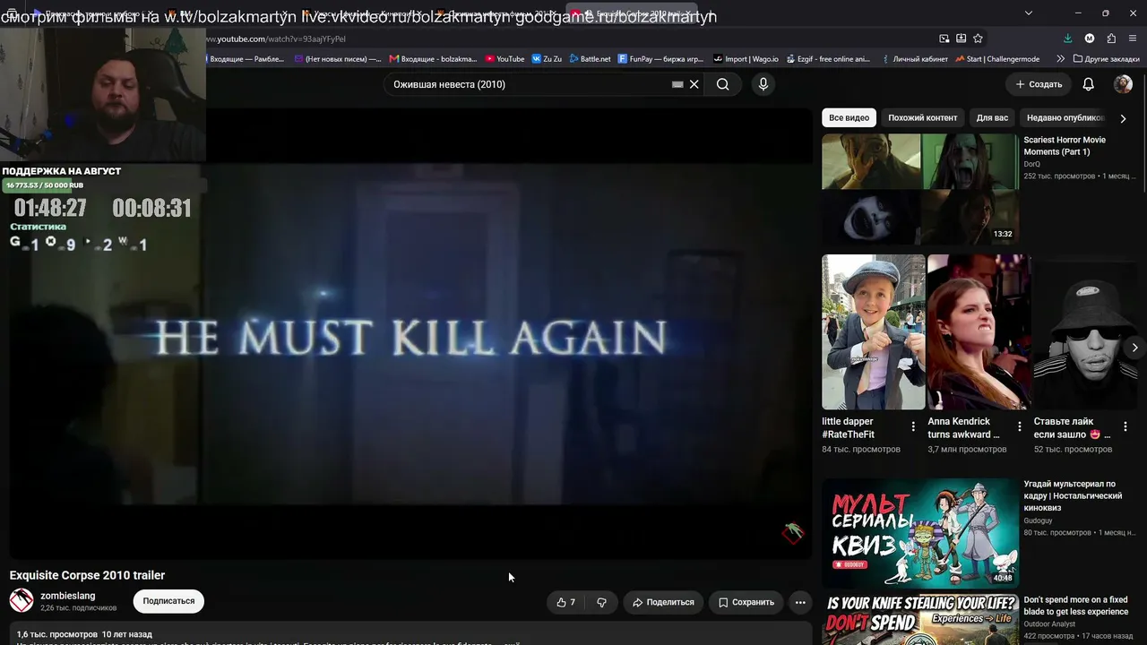Open the Ставьте лайк если зашло short
The width and height of the screenshot is (1147, 645).
point(1084,331)
